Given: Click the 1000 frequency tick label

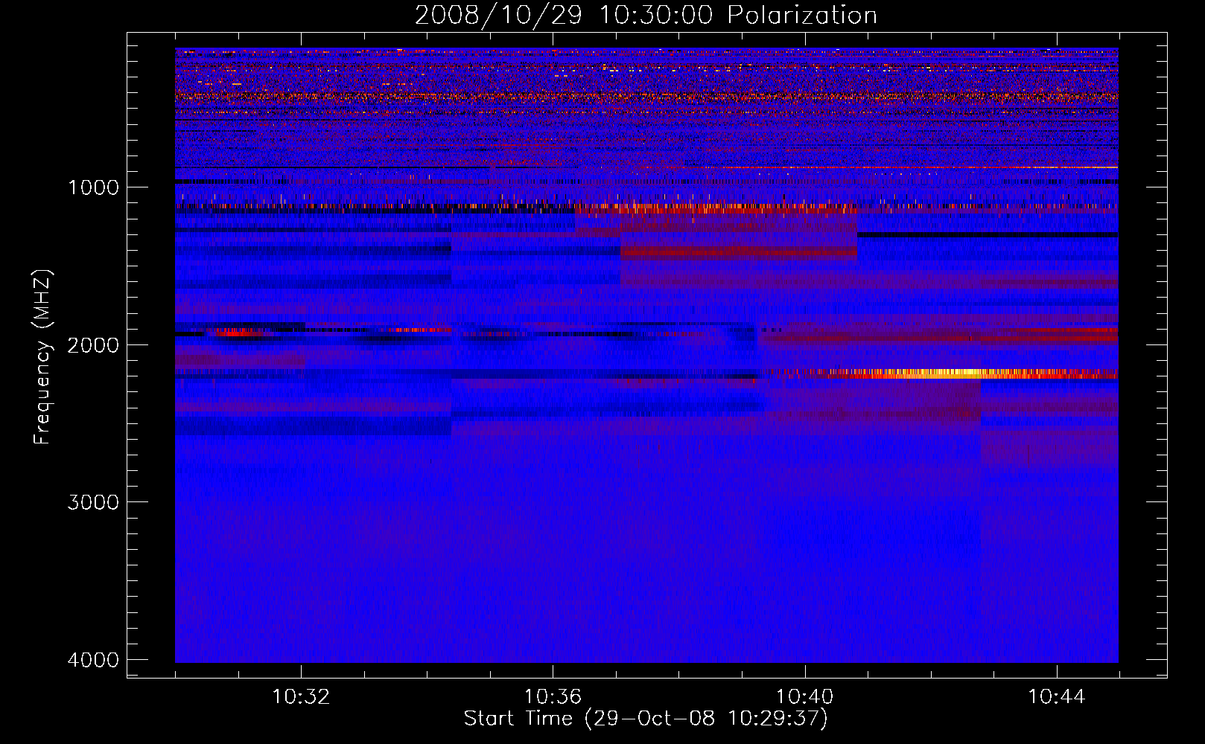Looking at the screenshot, I should pyautogui.click(x=93, y=187).
